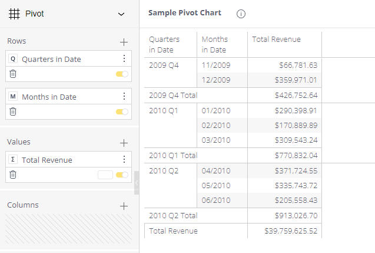
Task: Add a new Rows field with plus
Action: click(124, 42)
